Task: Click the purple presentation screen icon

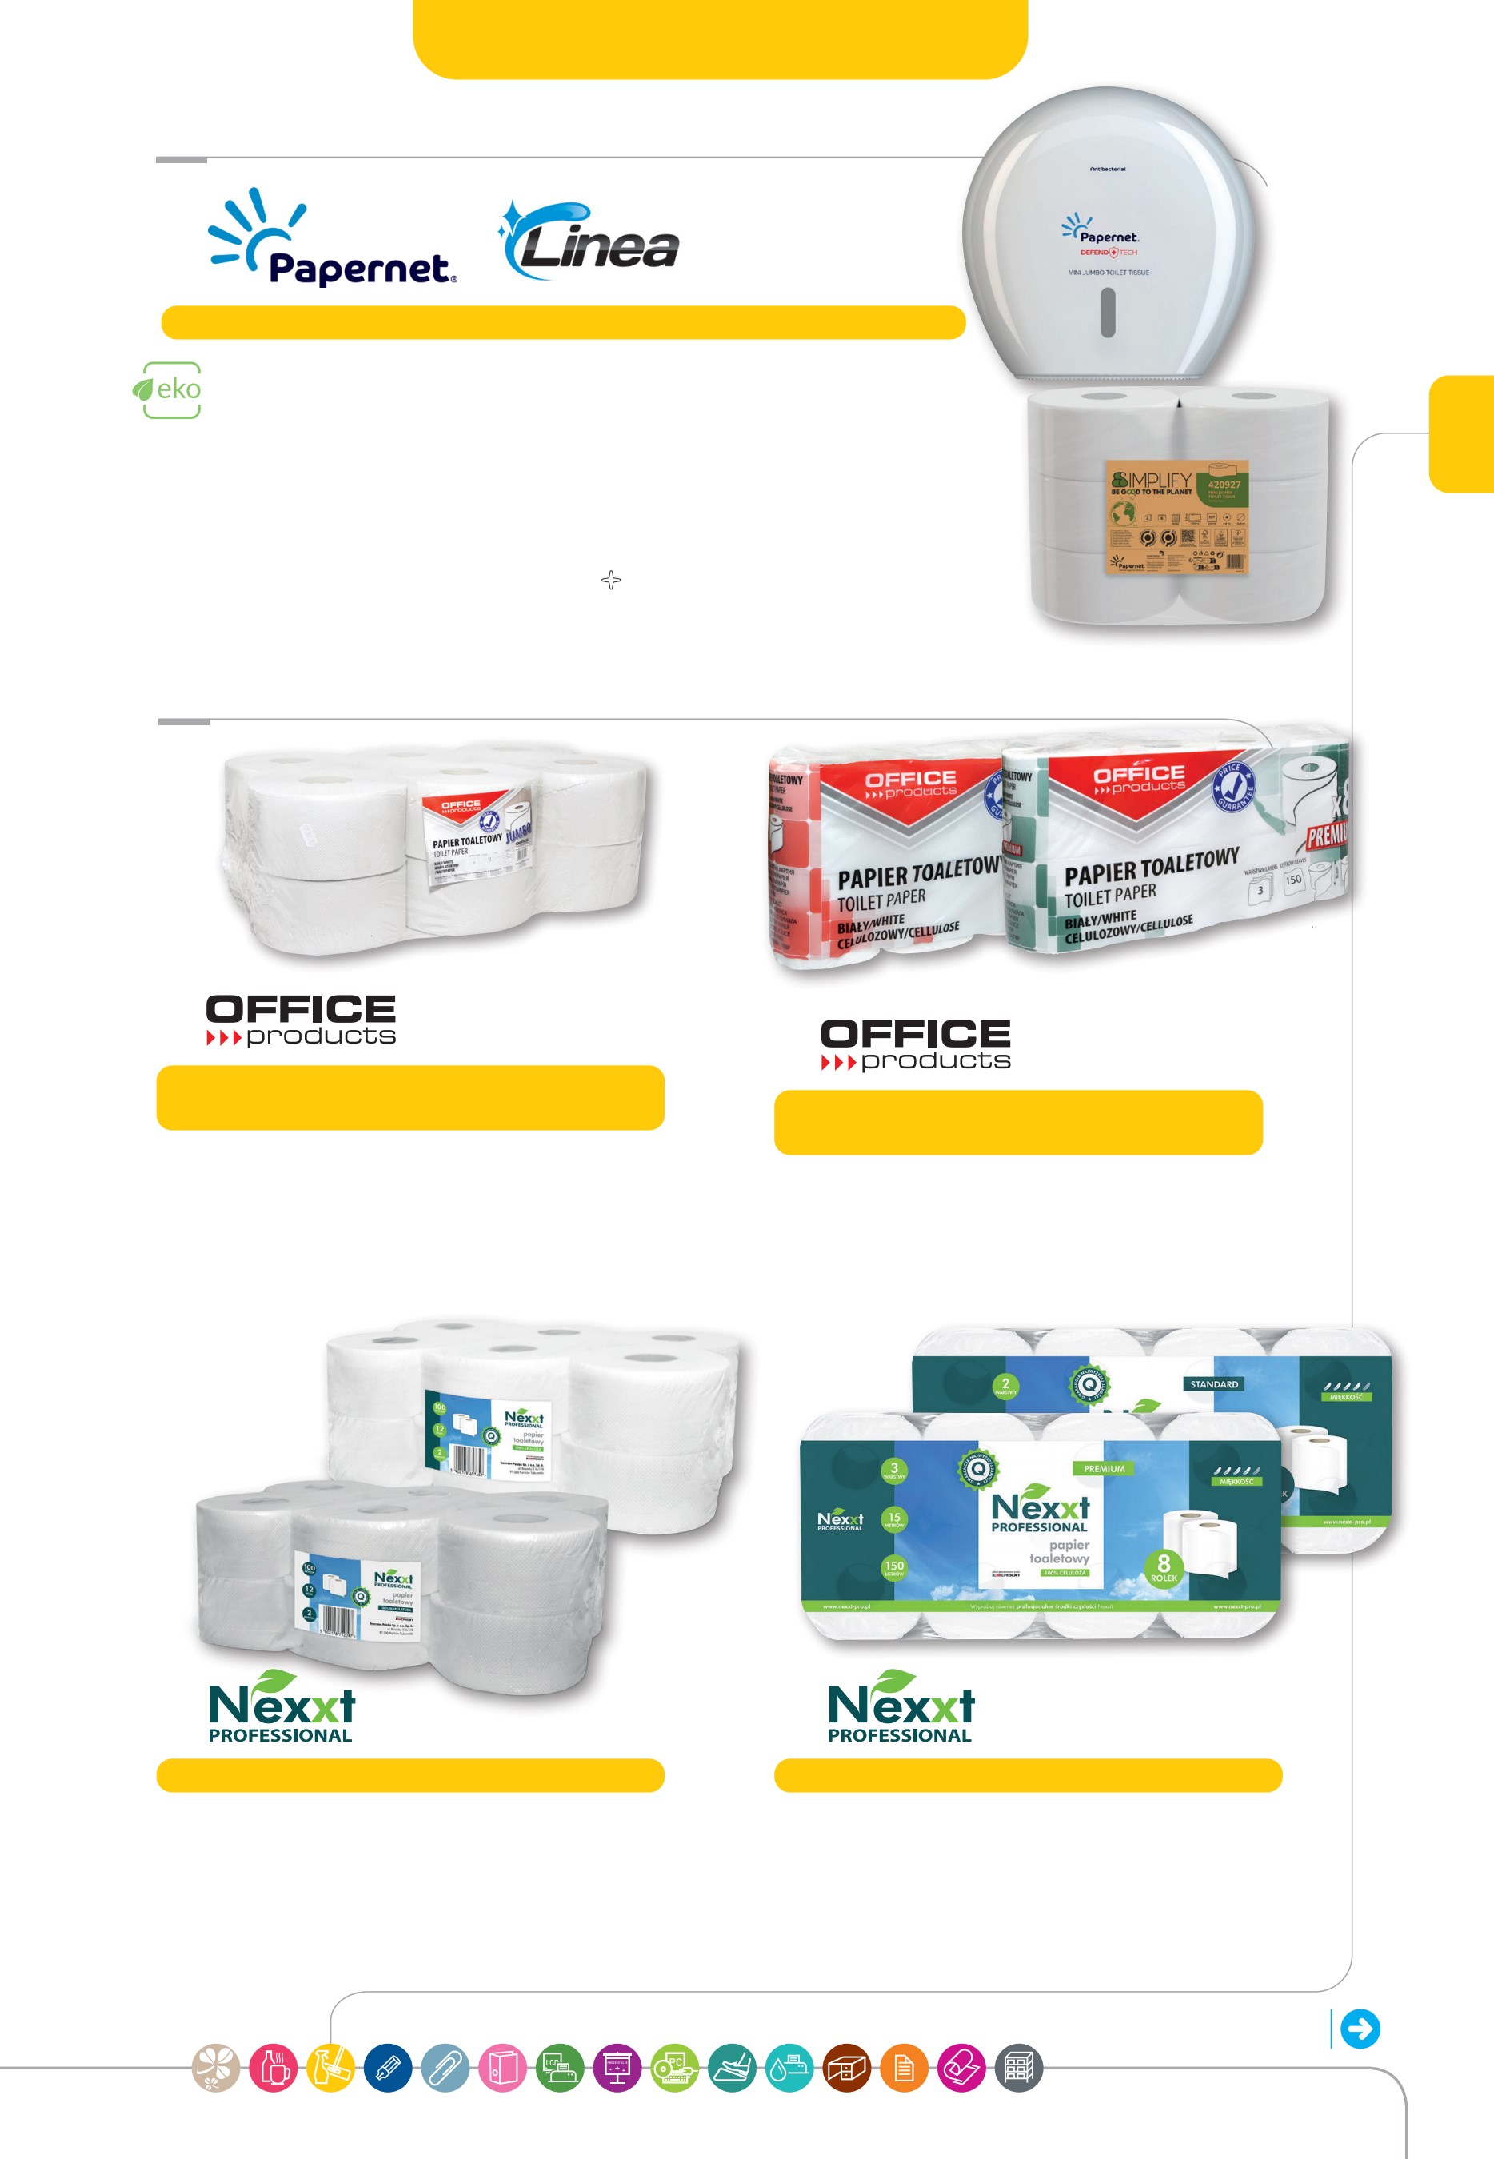Action: [x=617, y=2067]
